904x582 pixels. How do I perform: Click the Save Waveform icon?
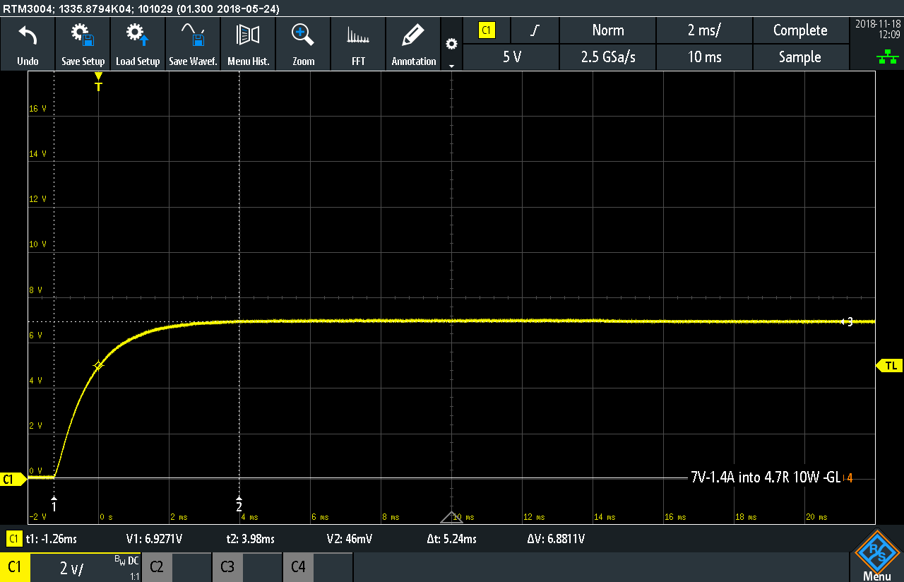[x=193, y=36]
